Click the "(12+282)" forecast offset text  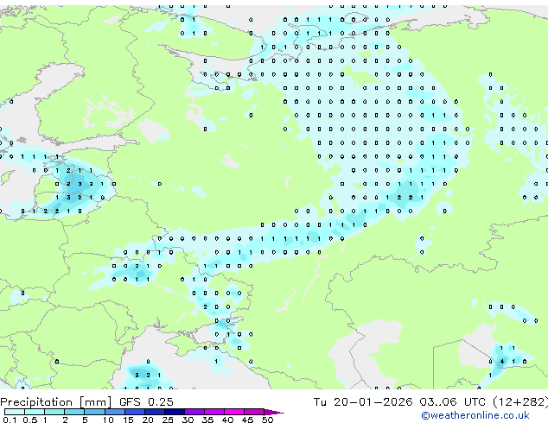tap(520, 402)
